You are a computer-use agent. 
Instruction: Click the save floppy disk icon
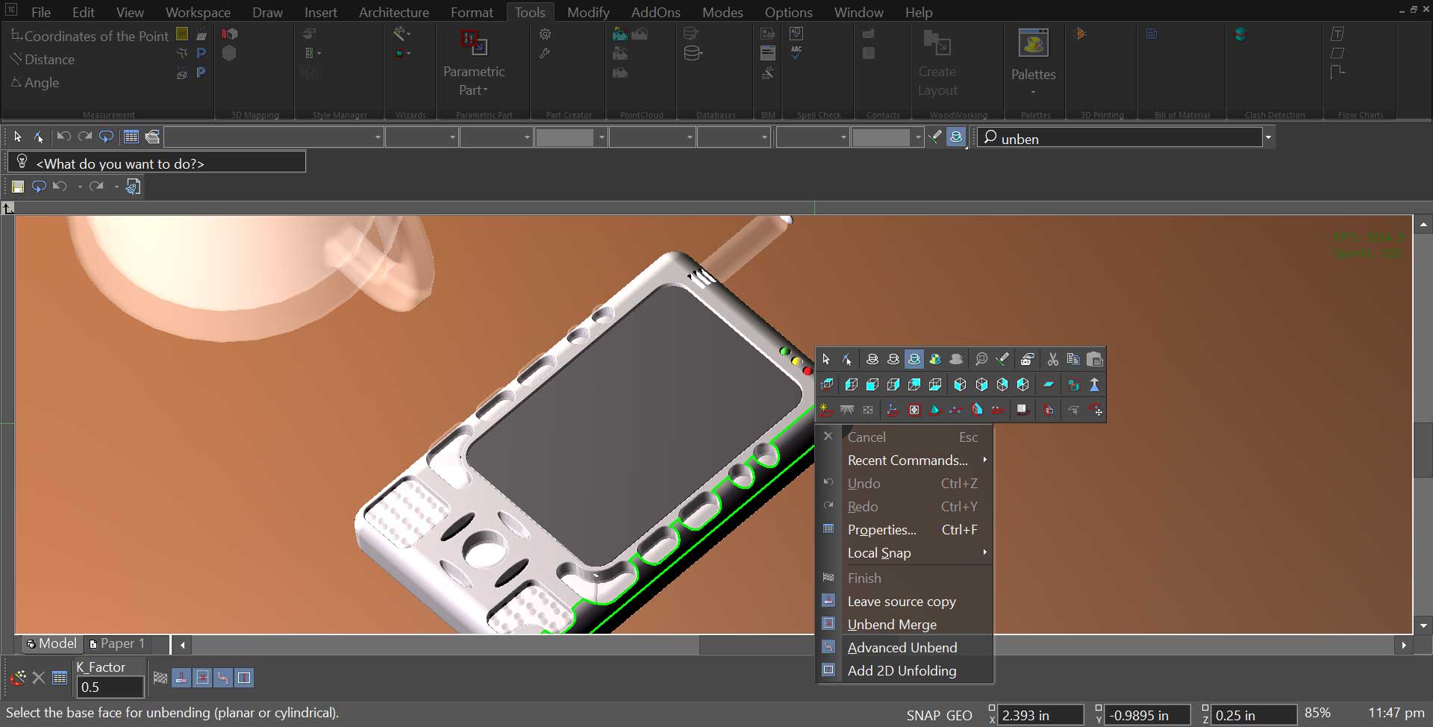click(x=18, y=187)
